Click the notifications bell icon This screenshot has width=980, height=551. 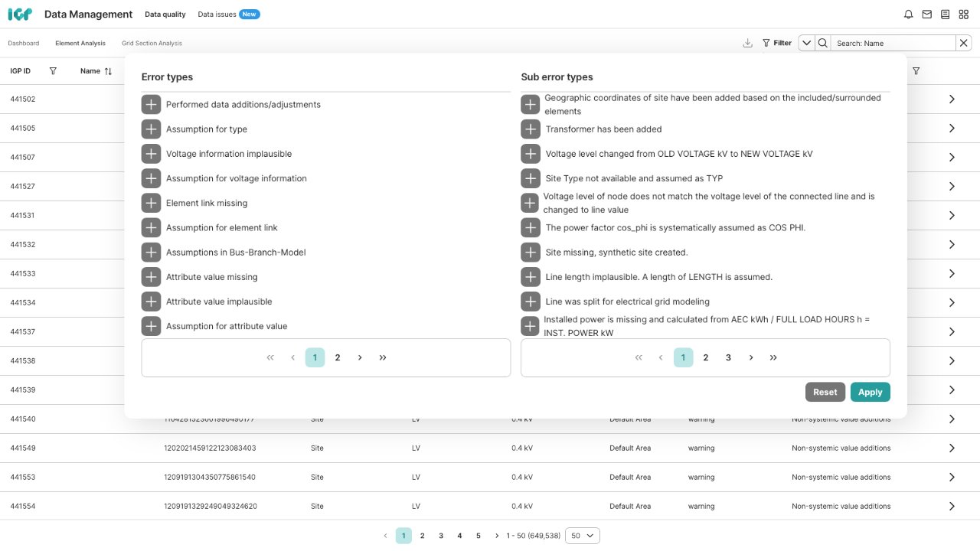(x=909, y=15)
